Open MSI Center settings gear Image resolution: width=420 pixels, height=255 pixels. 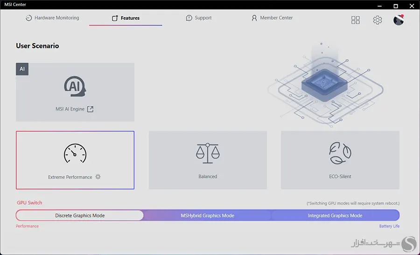tap(378, 20)
